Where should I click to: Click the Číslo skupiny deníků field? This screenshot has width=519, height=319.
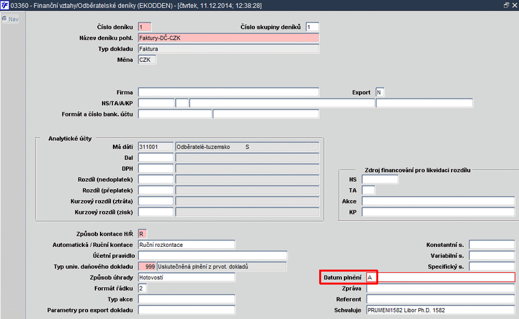pos(312,27)
